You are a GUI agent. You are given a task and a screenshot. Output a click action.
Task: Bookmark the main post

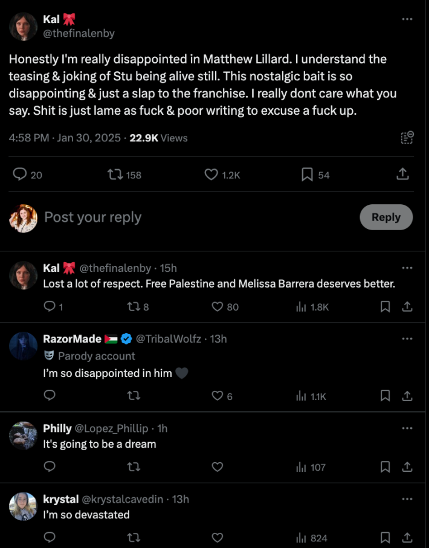pyautogui.click(x=307, y=175)
